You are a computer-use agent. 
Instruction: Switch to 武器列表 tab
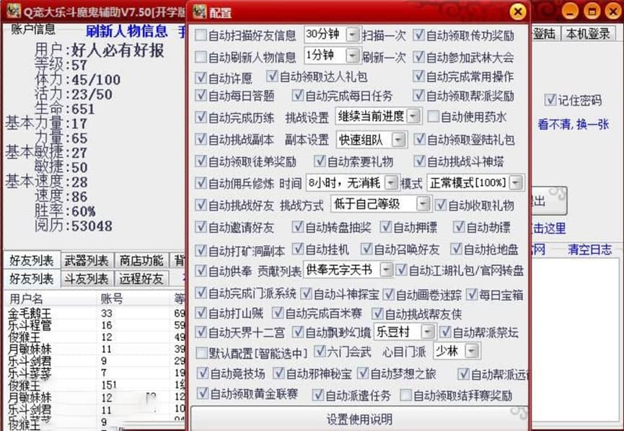click(87, 261)
